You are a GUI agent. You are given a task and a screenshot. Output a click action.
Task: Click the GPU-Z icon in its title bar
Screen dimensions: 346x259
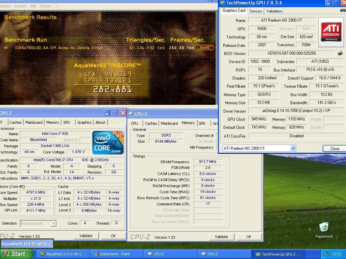pyautogui.click(x=222, y=3)
